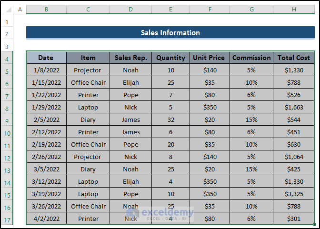Select column A header
Image resolution: width=320 pixels, height=229 pixels.
(20, 10)
